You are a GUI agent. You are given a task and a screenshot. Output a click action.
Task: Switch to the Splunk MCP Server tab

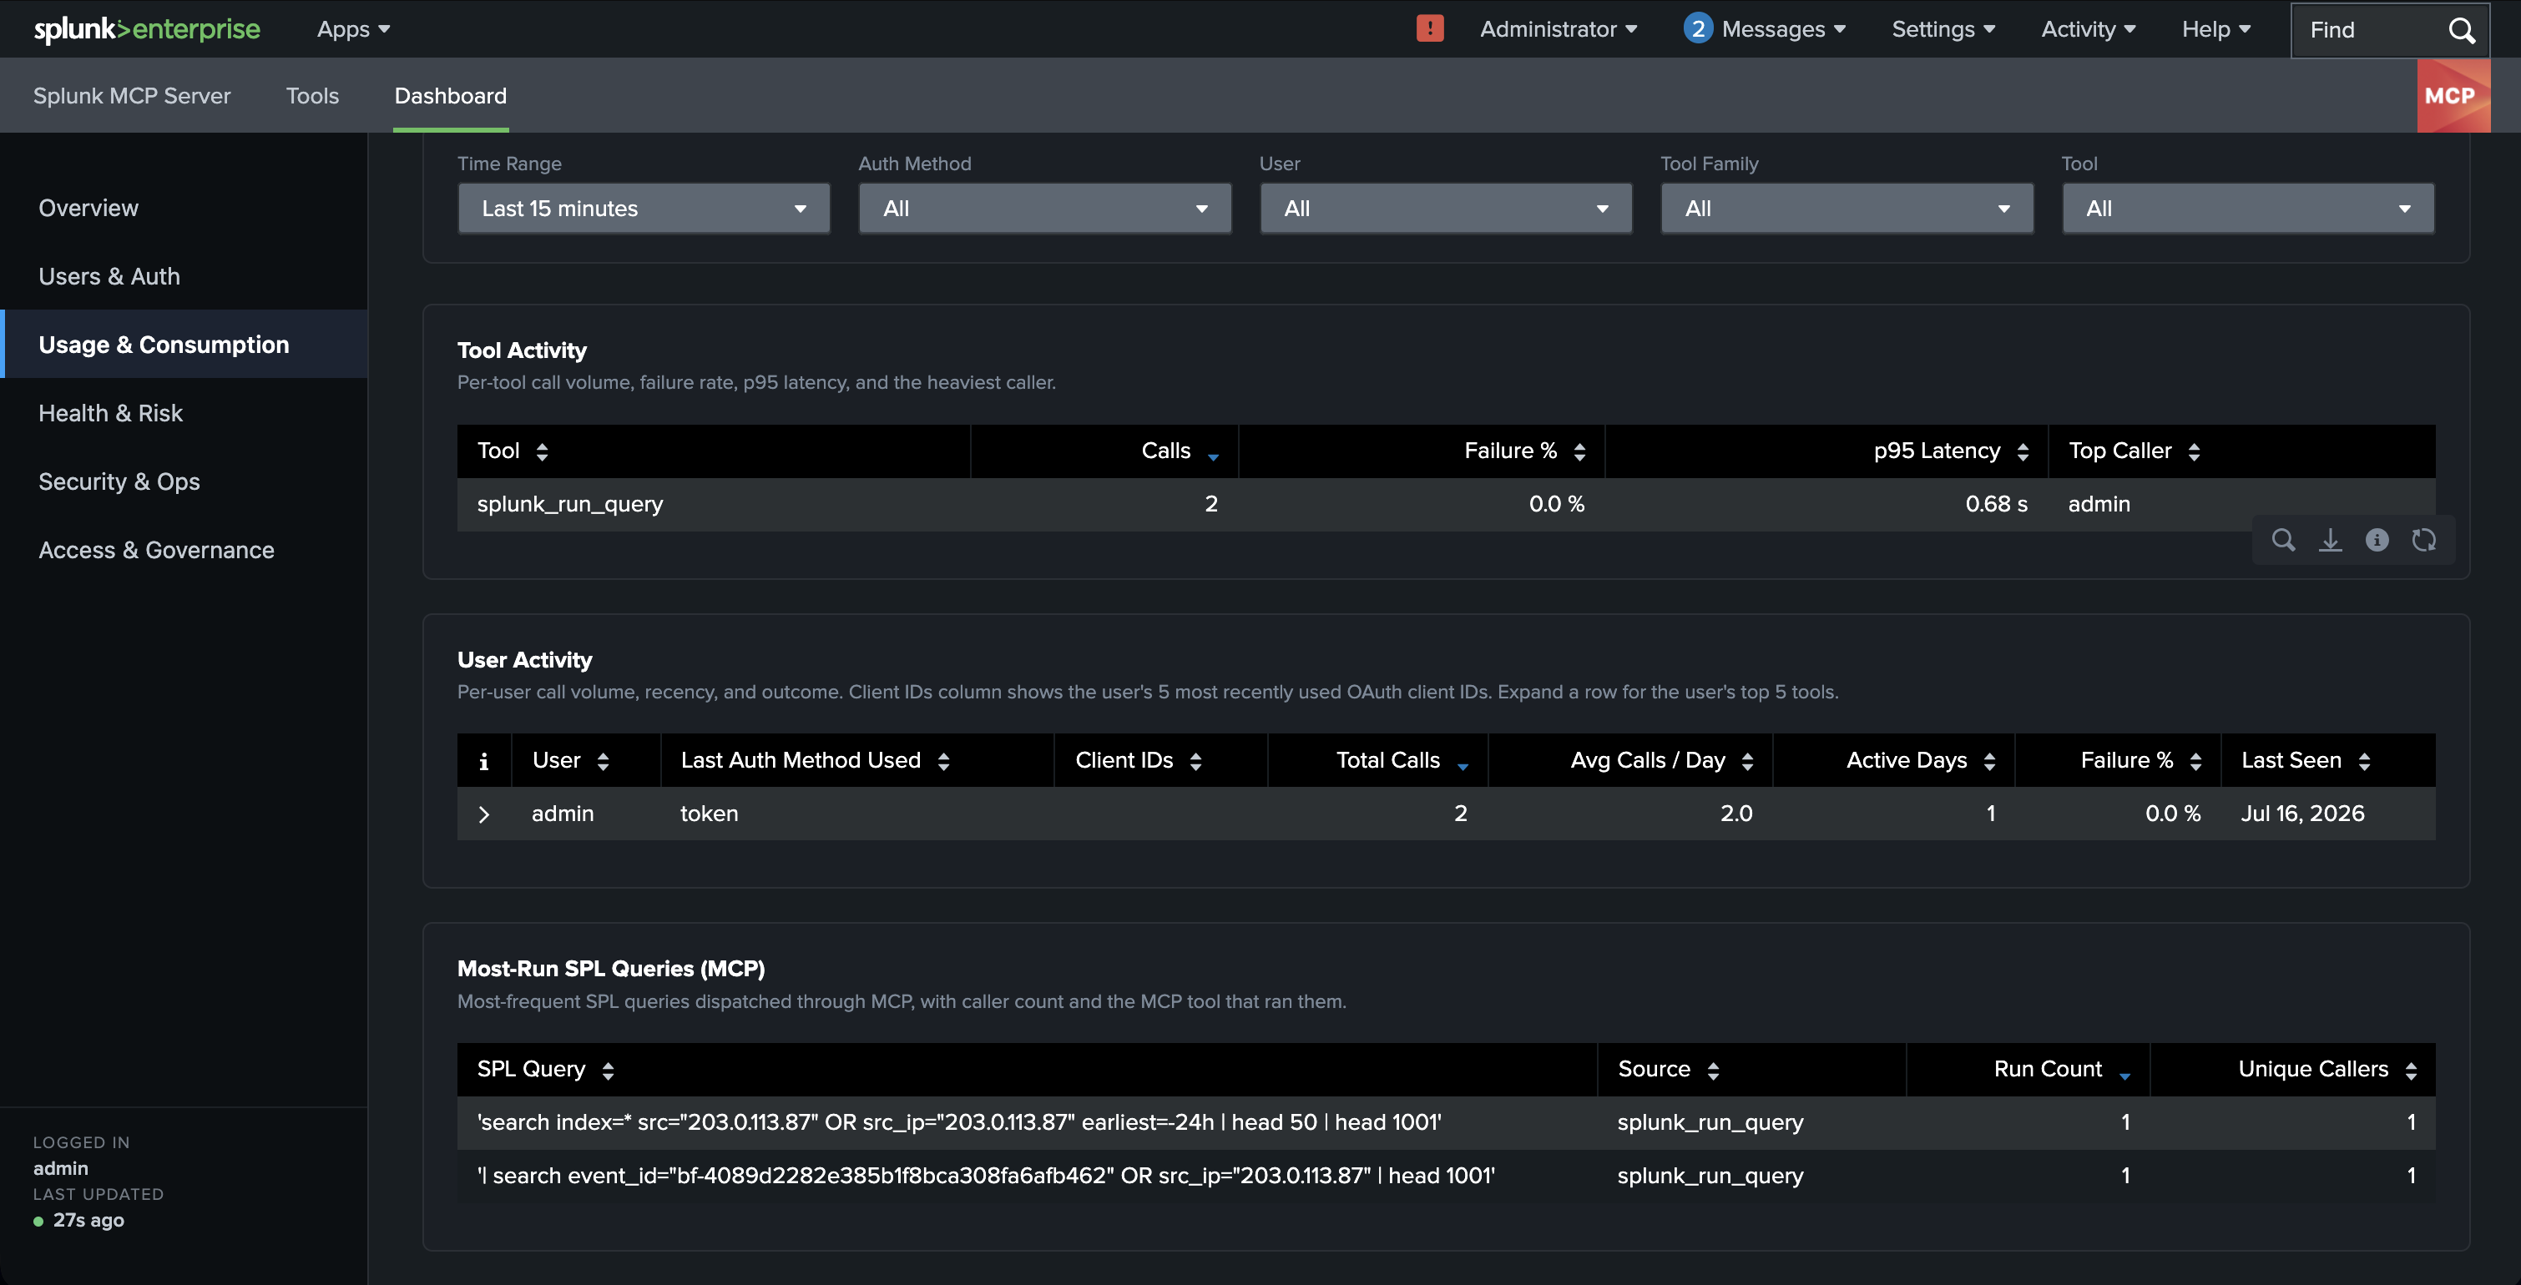coord(132,96)
